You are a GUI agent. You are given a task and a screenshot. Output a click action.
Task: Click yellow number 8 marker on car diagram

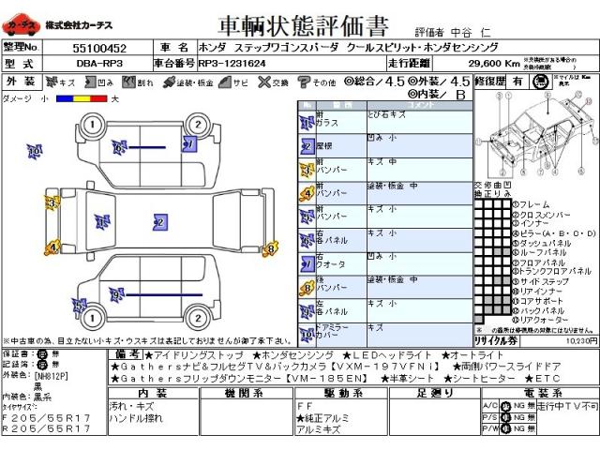(271, 248)
